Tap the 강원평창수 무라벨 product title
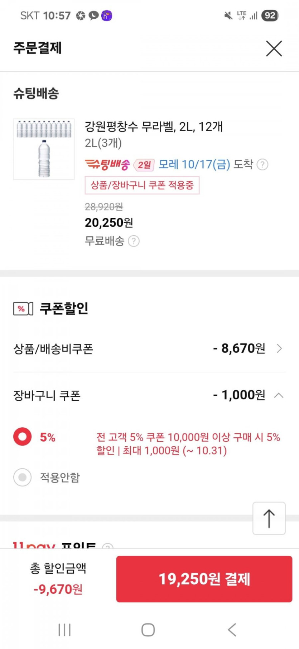The image size is (299, 649). (154, 127)
